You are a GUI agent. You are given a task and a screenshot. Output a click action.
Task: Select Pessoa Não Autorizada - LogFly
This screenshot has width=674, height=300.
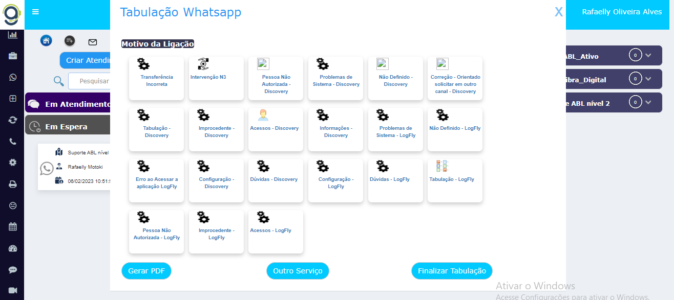pos(156,232)
